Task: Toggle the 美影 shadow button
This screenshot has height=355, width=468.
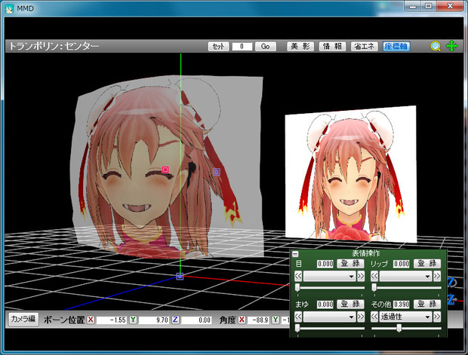Action: [x=300, y=46]
